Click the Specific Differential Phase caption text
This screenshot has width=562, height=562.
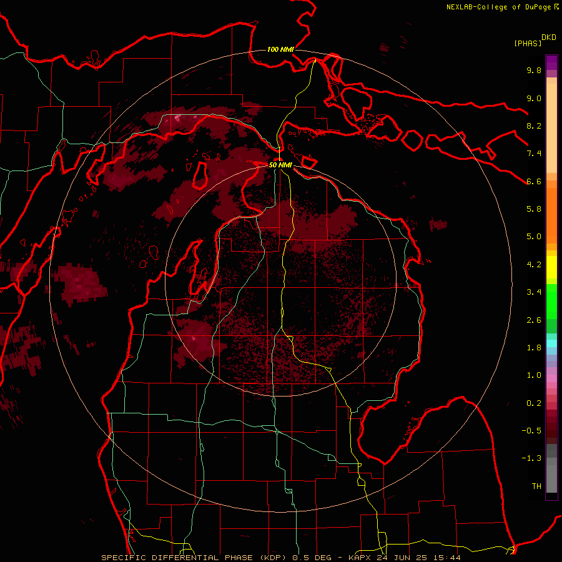[280, 558]
